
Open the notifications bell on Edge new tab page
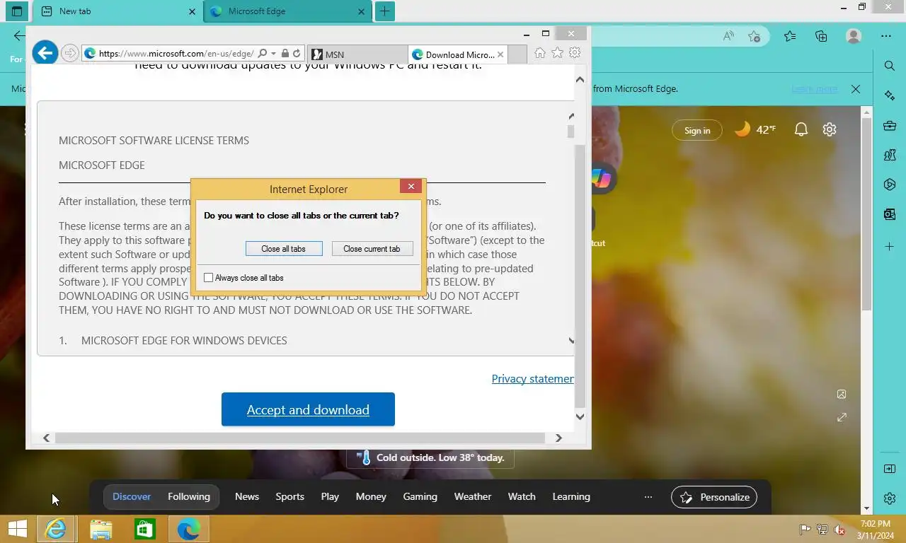(801, 129)
